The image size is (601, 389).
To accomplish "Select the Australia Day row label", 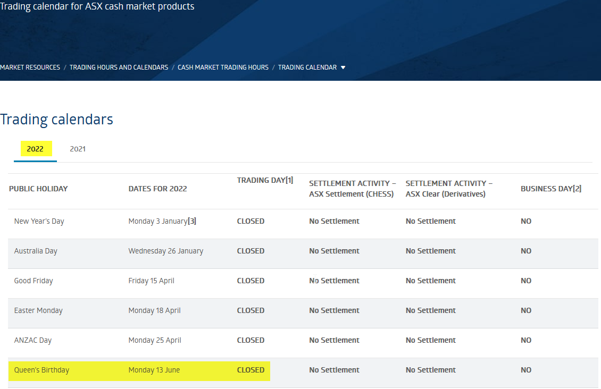I will (36, 251).
